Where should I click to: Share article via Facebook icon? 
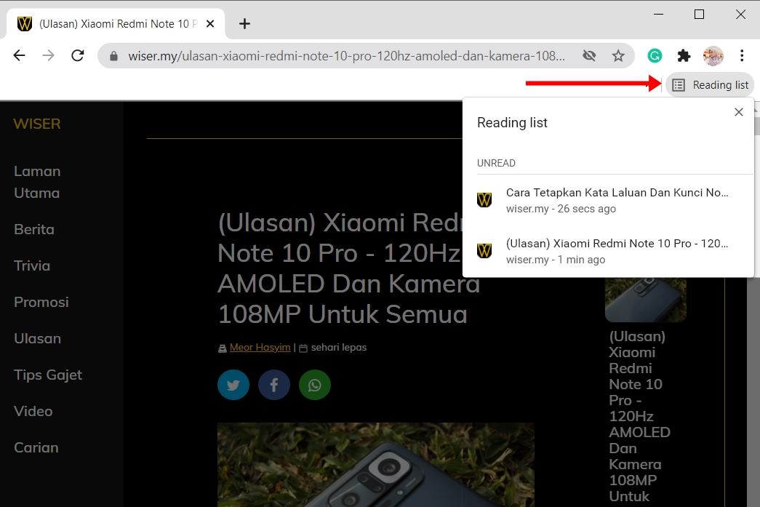pos(274,386)
